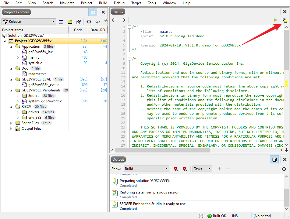Select systick.c in the project tree
This screenshot has width=290, height=219.
(x=35, y=63)
